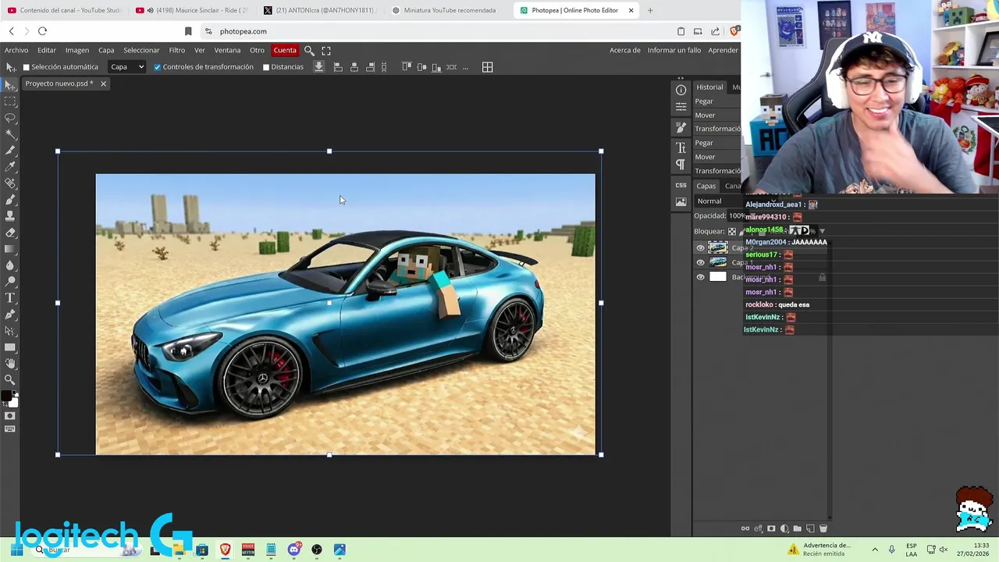Toggle Quick Mask mode icon

tap(10, 416)
